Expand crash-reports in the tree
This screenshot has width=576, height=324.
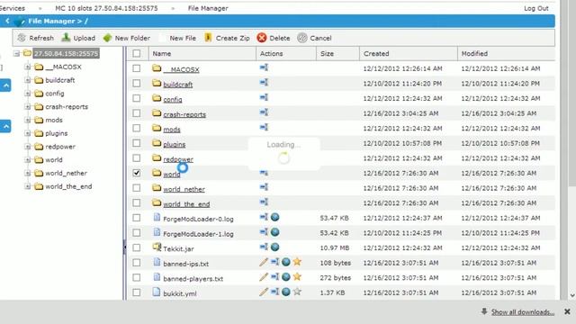28,106
